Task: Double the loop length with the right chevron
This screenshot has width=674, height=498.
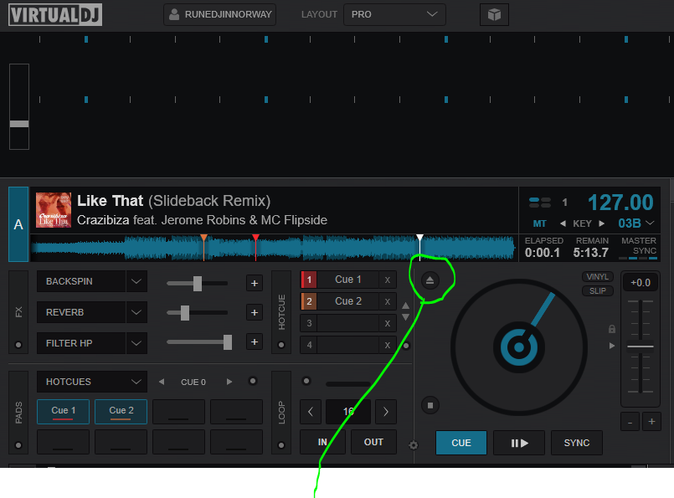Action: 386,412
